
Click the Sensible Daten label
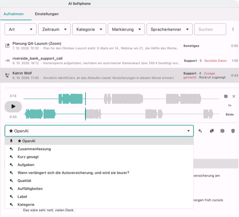click(215, 61)
